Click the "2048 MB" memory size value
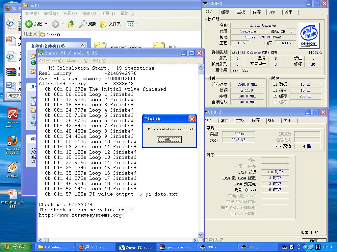This screenshot has height=252, width=337. [x=238, y=140]
